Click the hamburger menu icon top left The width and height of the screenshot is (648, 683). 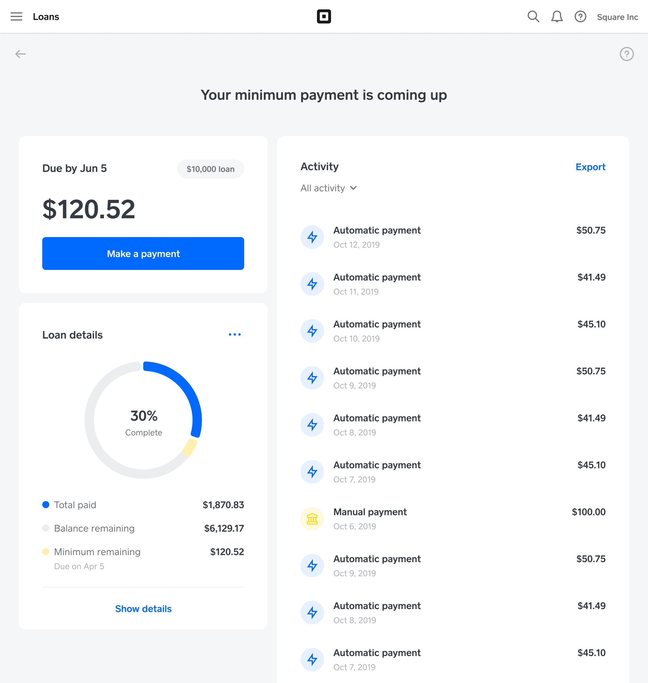point(16,16)
